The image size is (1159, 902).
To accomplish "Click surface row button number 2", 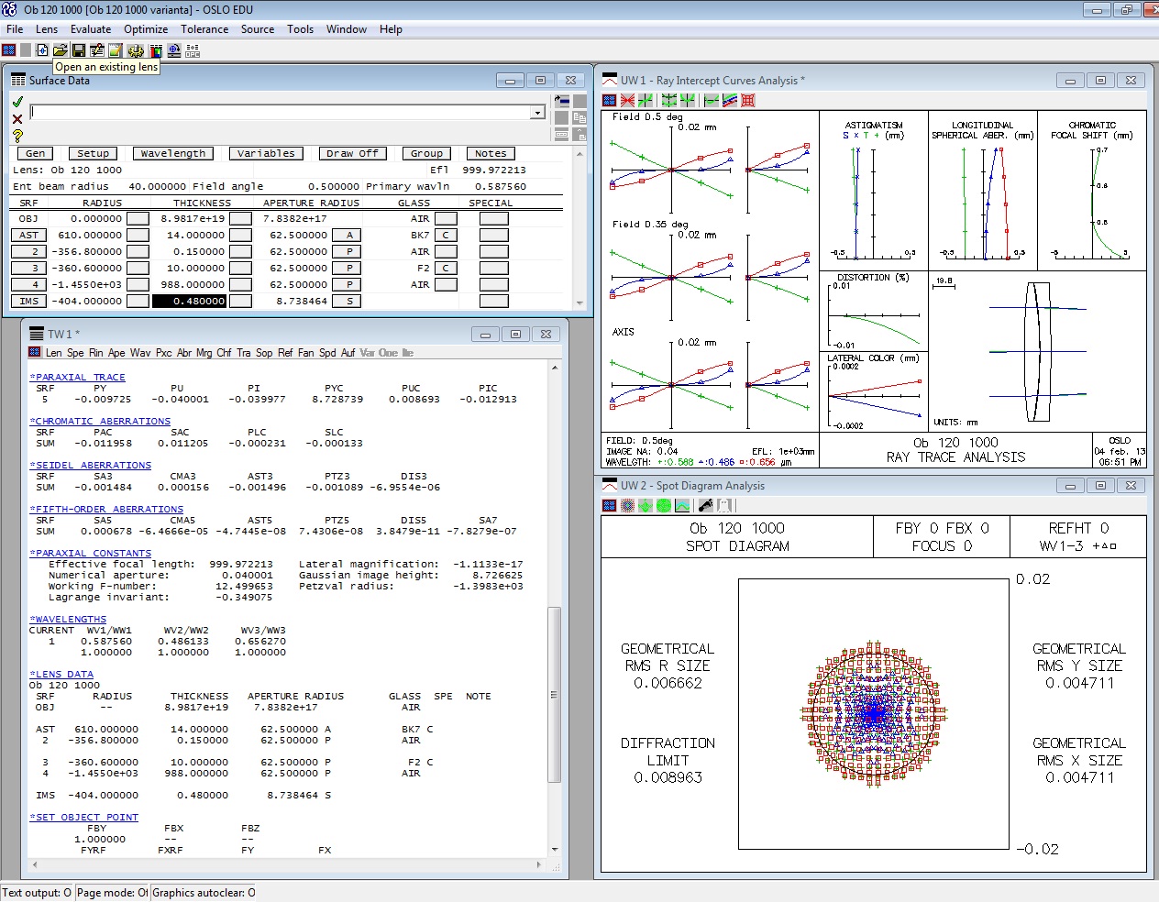I will [x=28, y=251].
